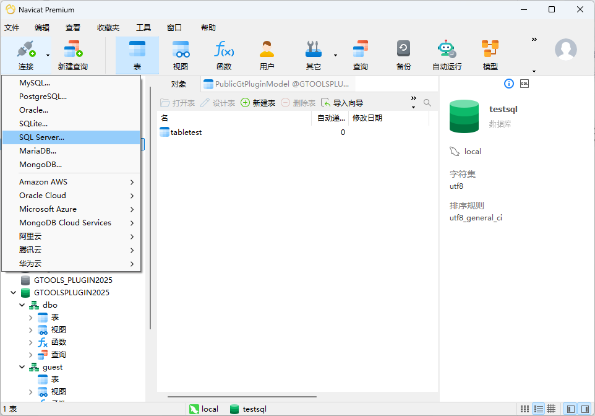Open the Microsoft Azure submenu
This screenshot has width=595, height=416.
click(71, 209)
